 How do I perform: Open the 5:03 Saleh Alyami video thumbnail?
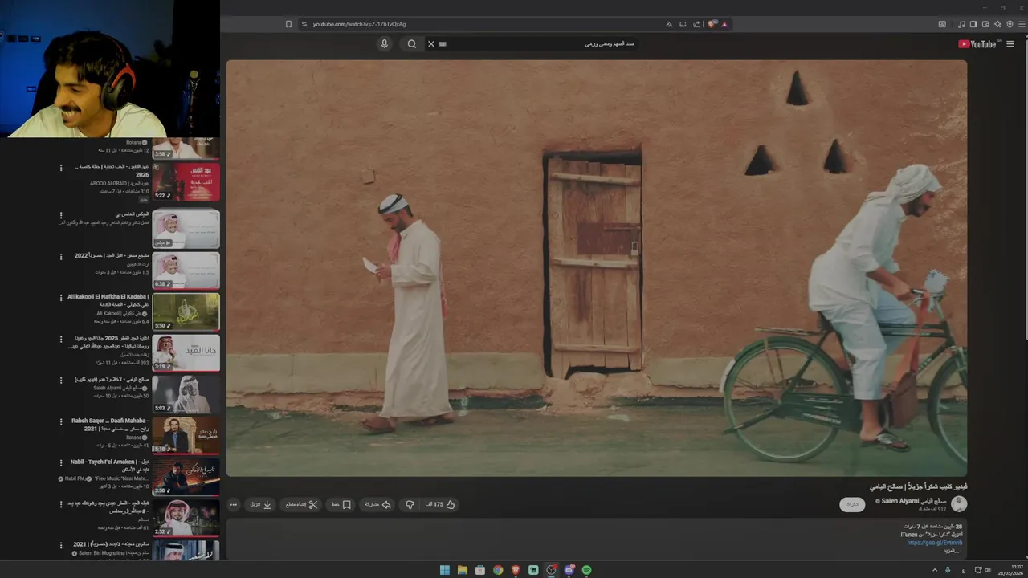click(x=186, y=394)
